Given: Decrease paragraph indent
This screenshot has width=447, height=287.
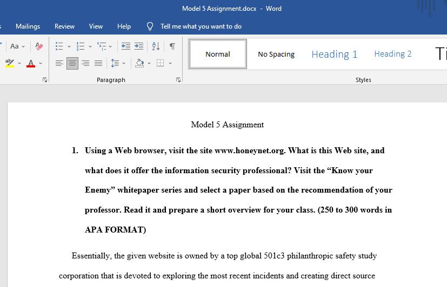Looking at the screenshot, I should point(126,46).
